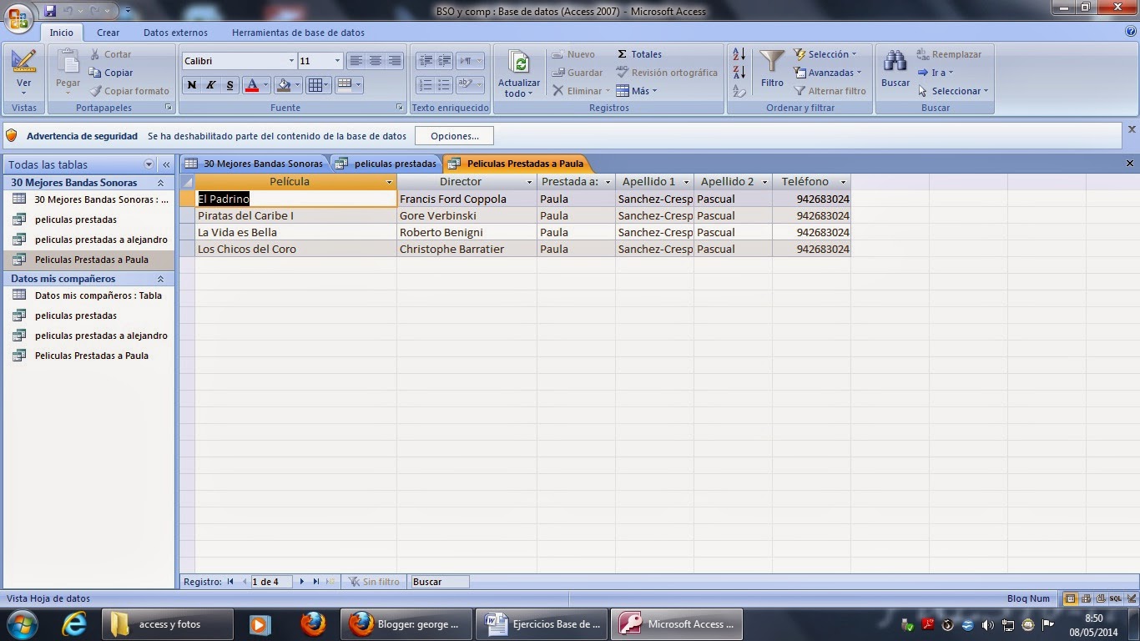Screen dimensions: 1140x641
Task: Toggle bold (N) formatting
Action: coord(192,85)
